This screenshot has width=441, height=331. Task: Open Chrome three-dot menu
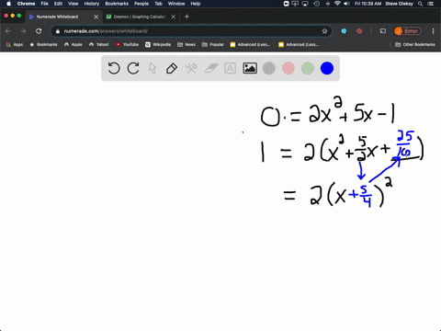tap(433, 31)
